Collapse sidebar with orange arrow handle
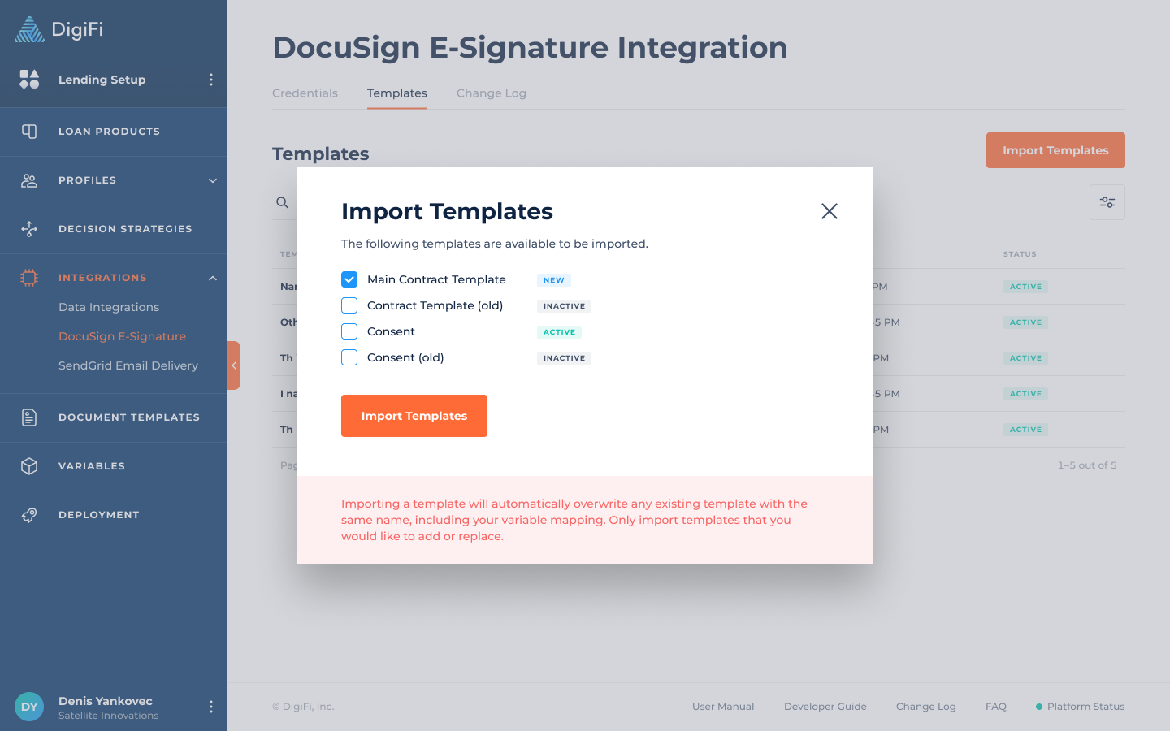The width and height of the screenshot is (1170, 731). [x=234, y=365]
